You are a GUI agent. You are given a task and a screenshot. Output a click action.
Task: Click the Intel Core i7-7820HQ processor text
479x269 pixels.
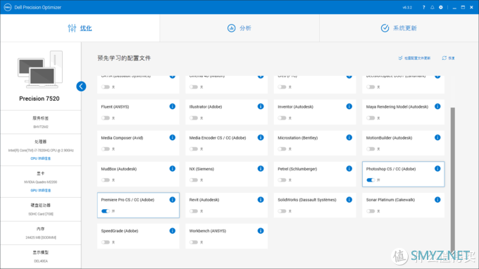point(41,151)
